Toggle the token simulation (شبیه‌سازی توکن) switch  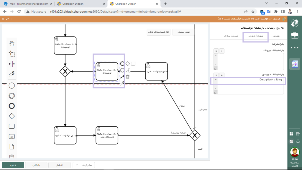(x=159, y=32)
